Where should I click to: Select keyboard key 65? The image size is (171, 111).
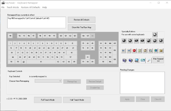click(x=74, y=62)
